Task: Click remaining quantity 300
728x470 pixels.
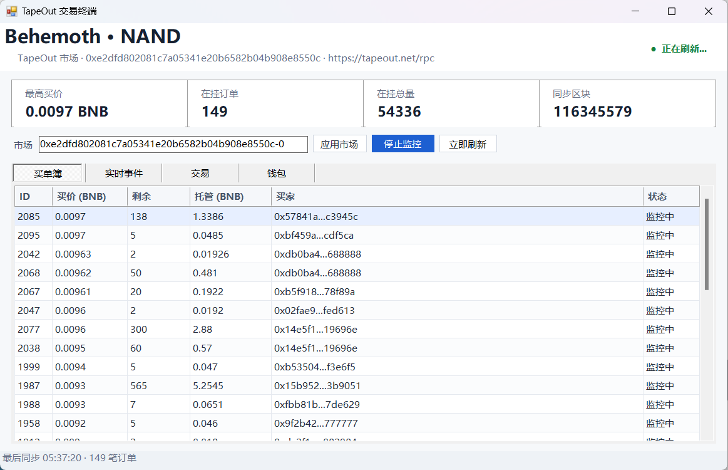Action: (138, 330)
